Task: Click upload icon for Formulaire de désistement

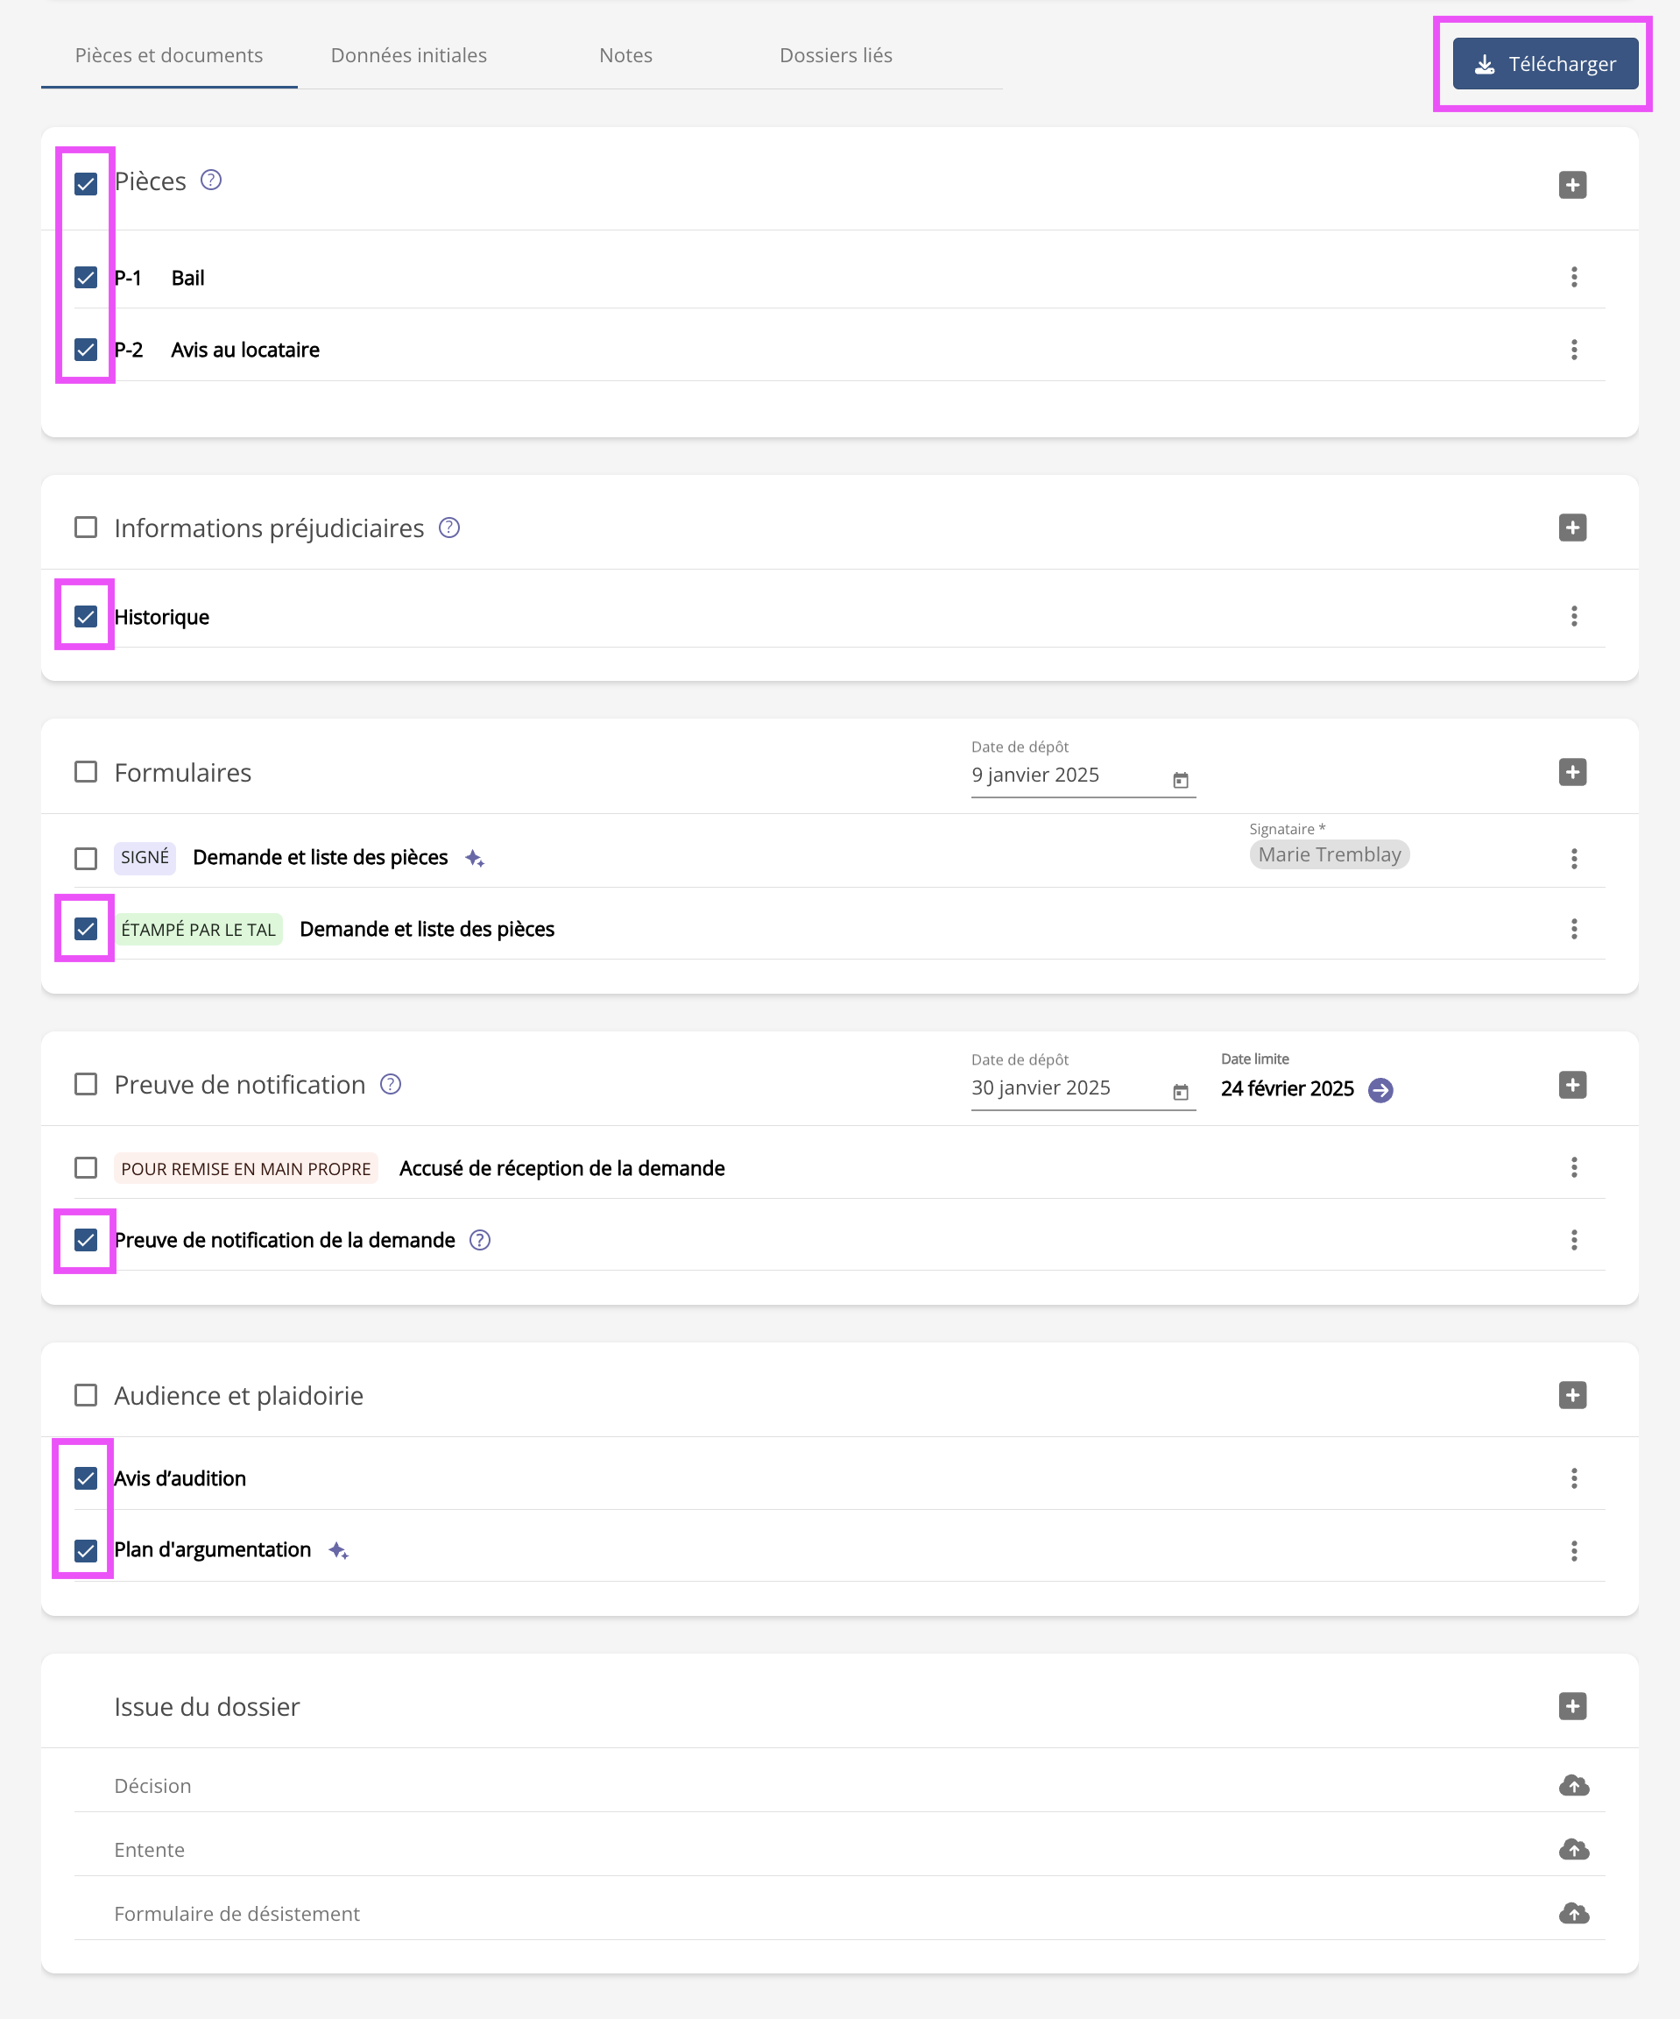Action: tap(1572, 1913)
